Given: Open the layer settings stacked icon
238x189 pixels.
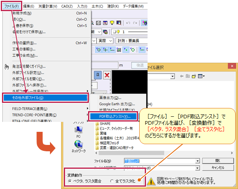Looking at the screenshot, I should [x=105, y=32].
